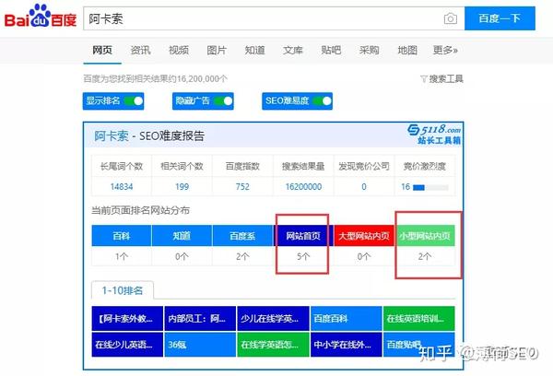Click the 2个 count under 小型网站内页
553x376 pixels.
pyautogui.click(x=425, y=256)
